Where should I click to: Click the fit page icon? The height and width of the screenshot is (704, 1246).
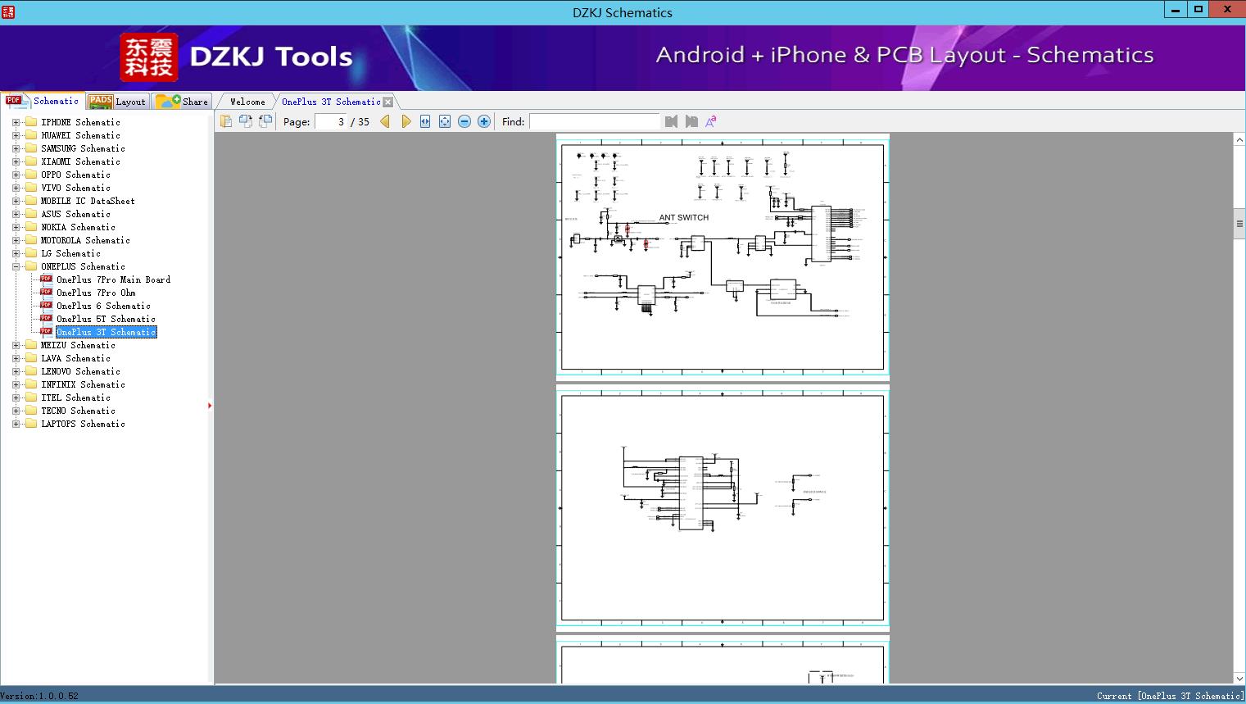[445, 121]
